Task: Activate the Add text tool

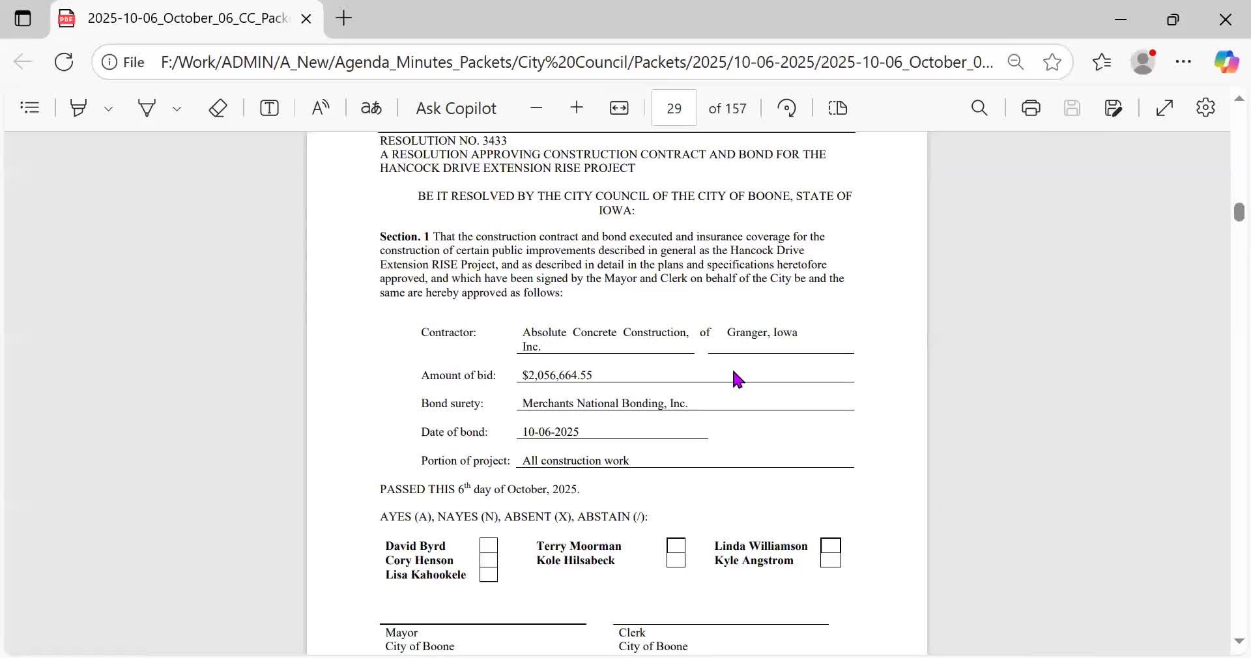Action: click(269, 107)
